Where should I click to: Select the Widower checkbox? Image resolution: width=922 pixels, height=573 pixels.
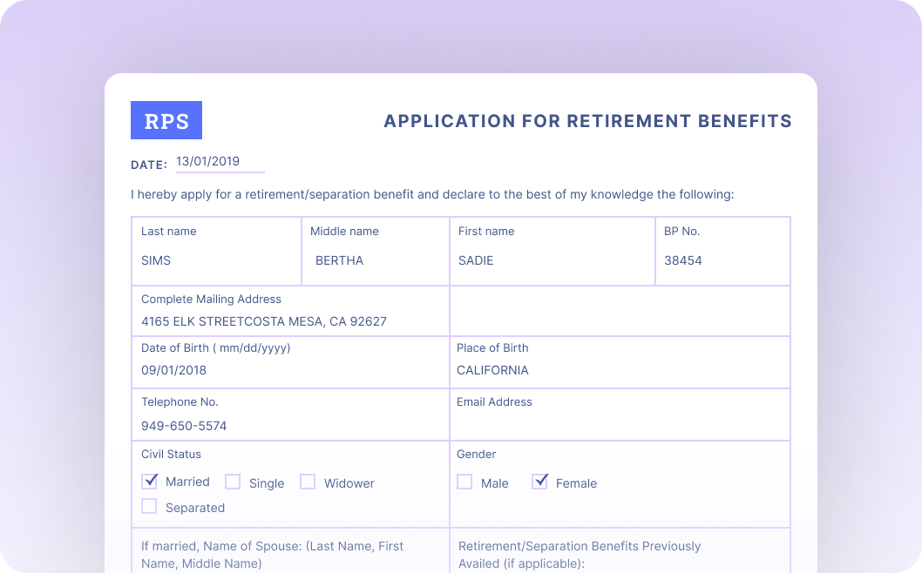308,482
